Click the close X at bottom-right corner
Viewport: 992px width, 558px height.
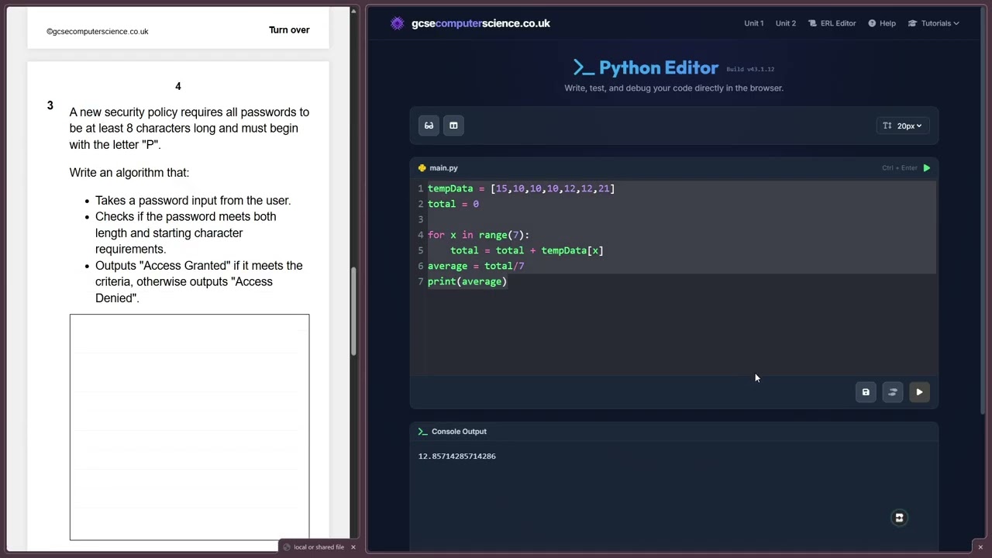pyautogui.click(x=980, y=547)
